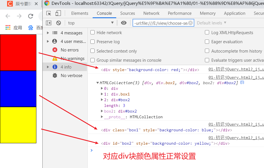Open source link above blue box1 log
Viewport: 264px width, 168px height.
[236, 124]
